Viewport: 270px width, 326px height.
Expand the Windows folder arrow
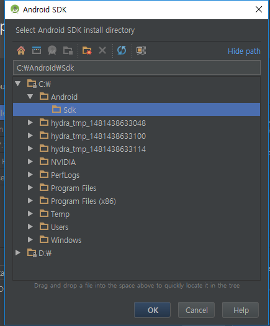(30, 240)
